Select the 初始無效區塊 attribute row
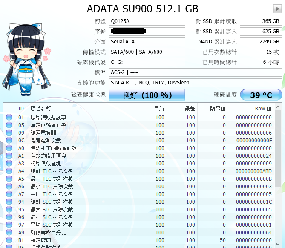285x248 pixels. pos(139,163)
